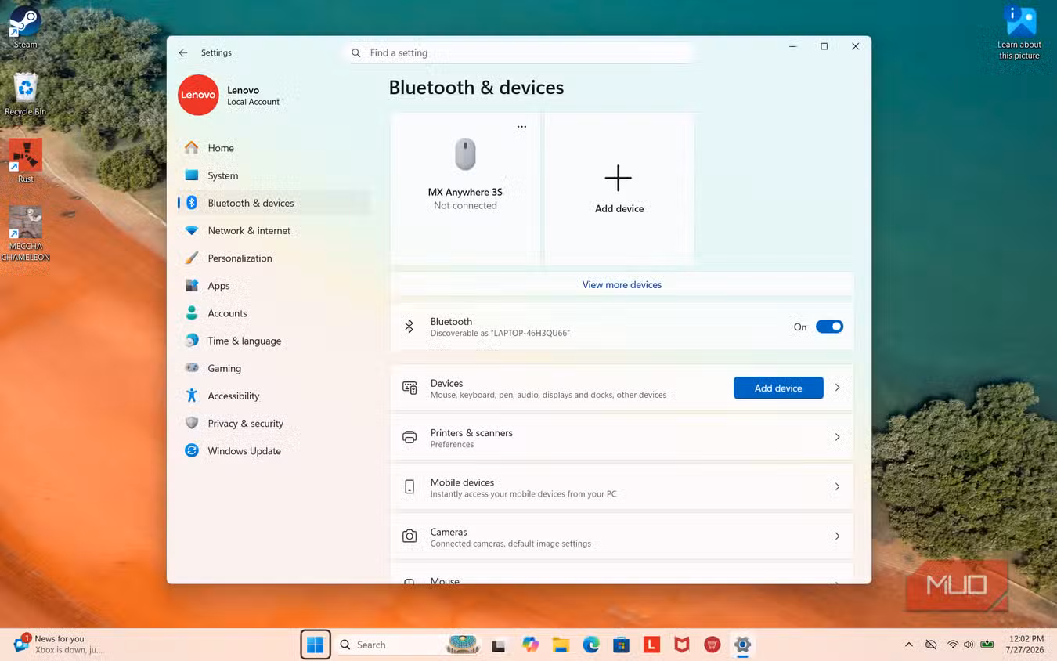Click the MX Anywhere 3S mouse image
Viewport: 1057px width, 661px height.
coord(465,154)
